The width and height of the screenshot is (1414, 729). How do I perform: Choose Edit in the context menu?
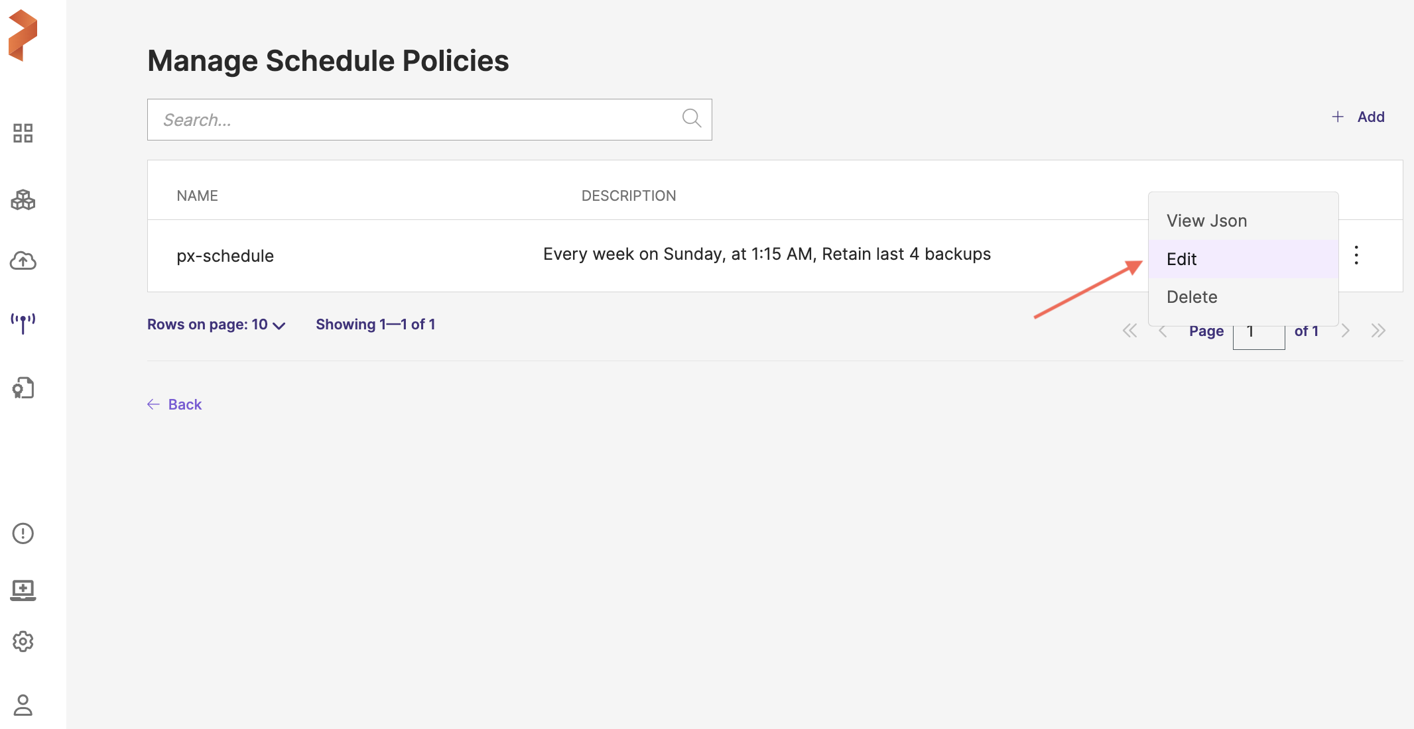point(1181,259)
